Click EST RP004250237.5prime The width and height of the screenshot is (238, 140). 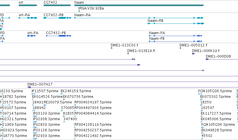tap(93, 130)
